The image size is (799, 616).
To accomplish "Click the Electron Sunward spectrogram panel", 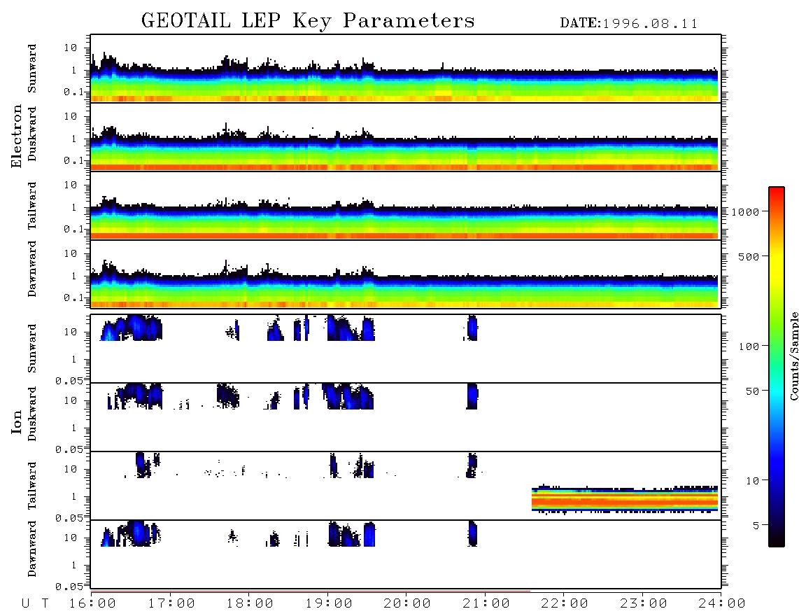I will pos(406,69).
